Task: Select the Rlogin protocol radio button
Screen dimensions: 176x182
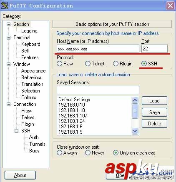Action: point(116,64)
